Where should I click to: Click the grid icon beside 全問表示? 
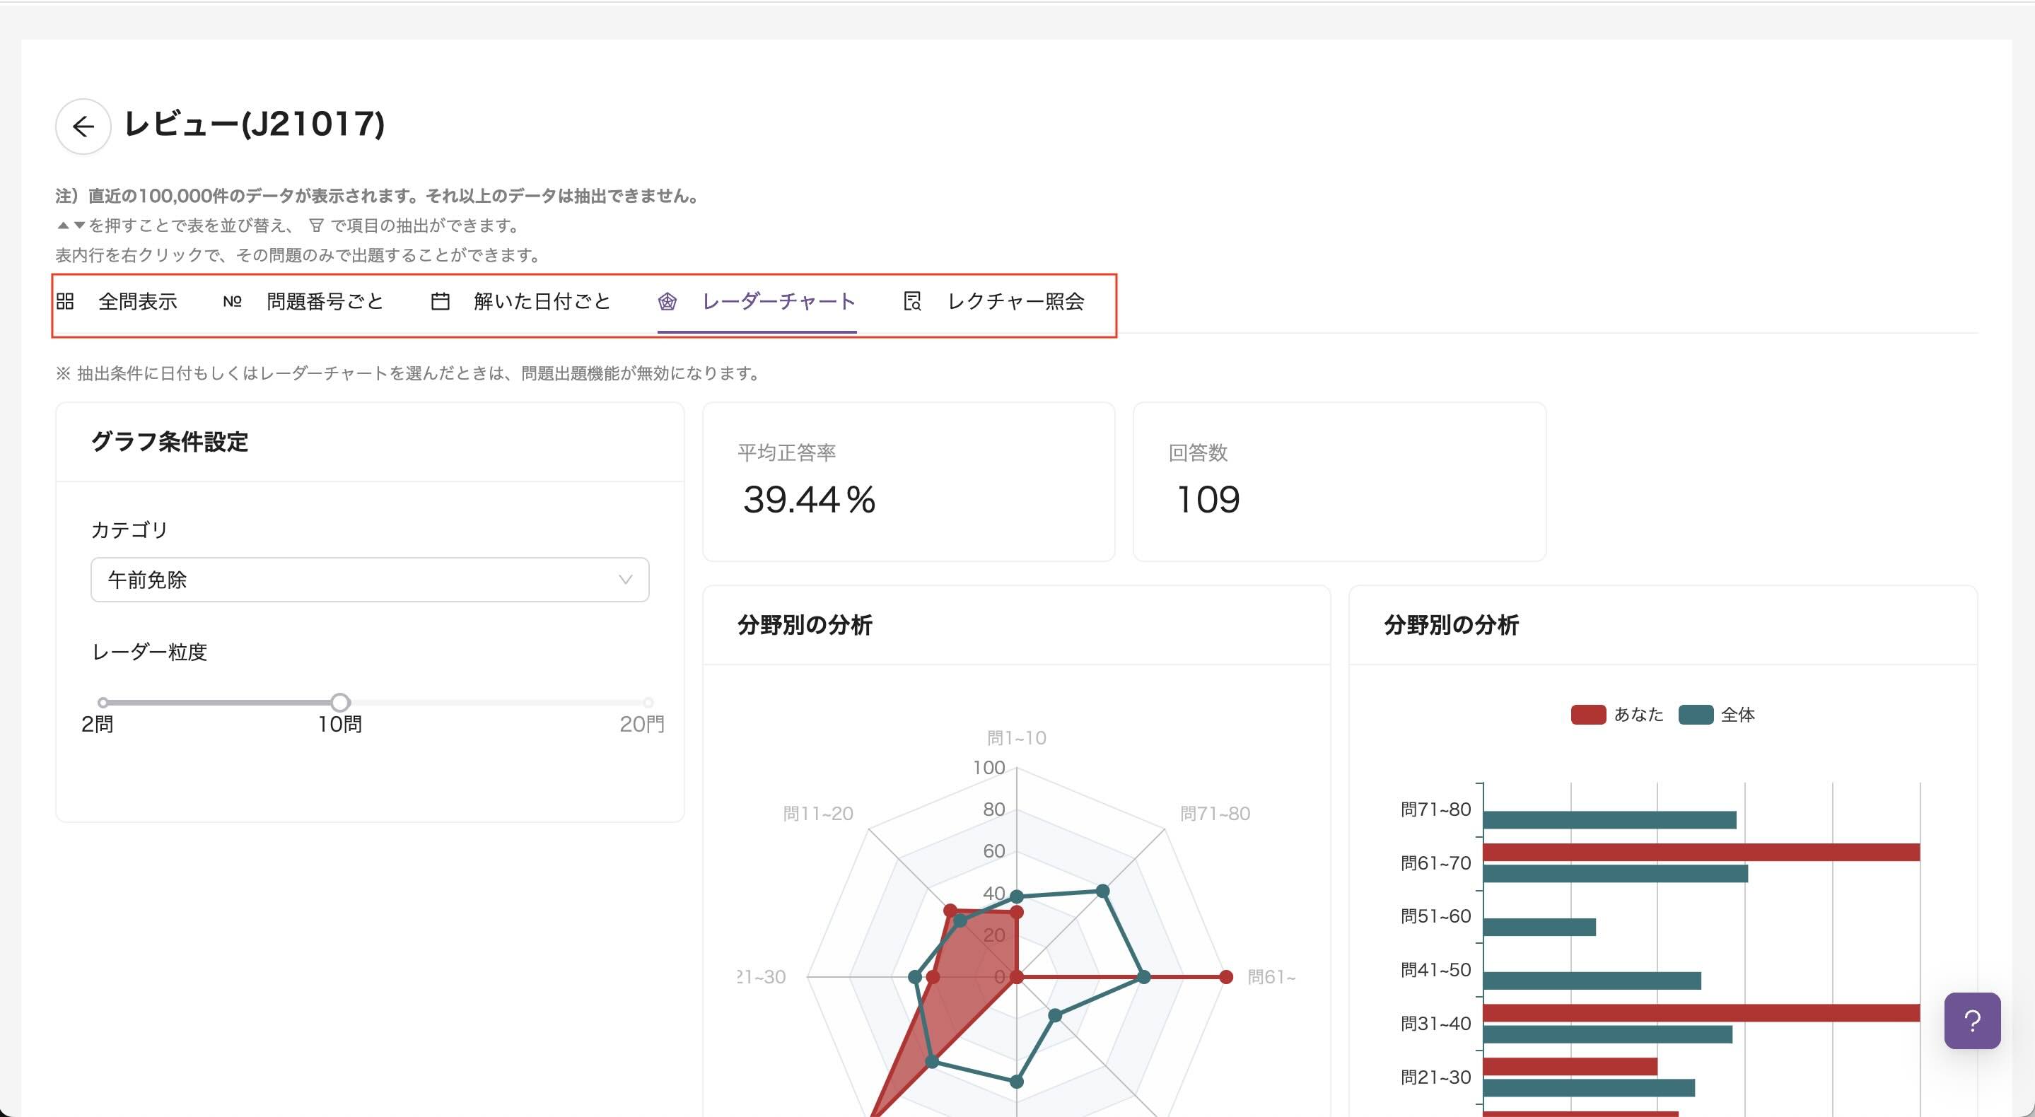coord(66,301)
